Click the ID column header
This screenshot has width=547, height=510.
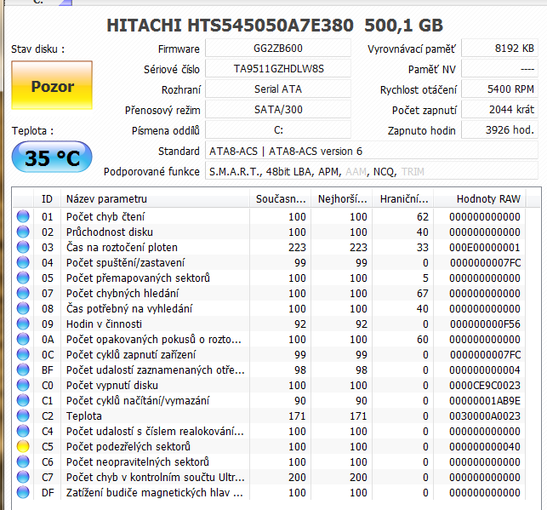click(47, 199)
